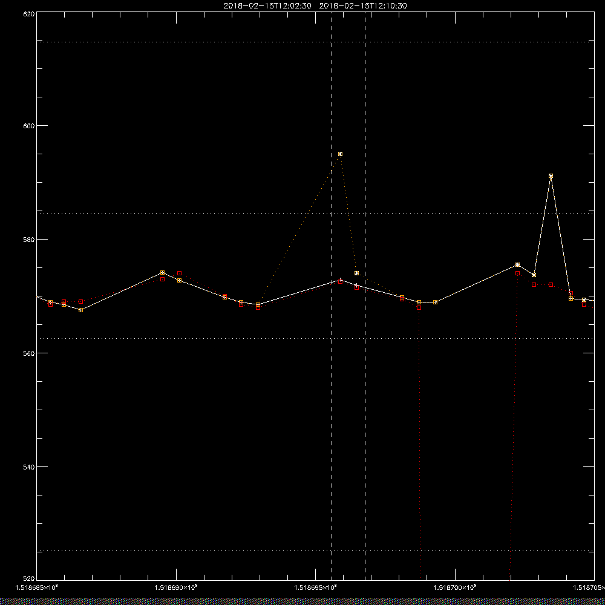Select the y-axis label 580

click(x=29, y=240)
